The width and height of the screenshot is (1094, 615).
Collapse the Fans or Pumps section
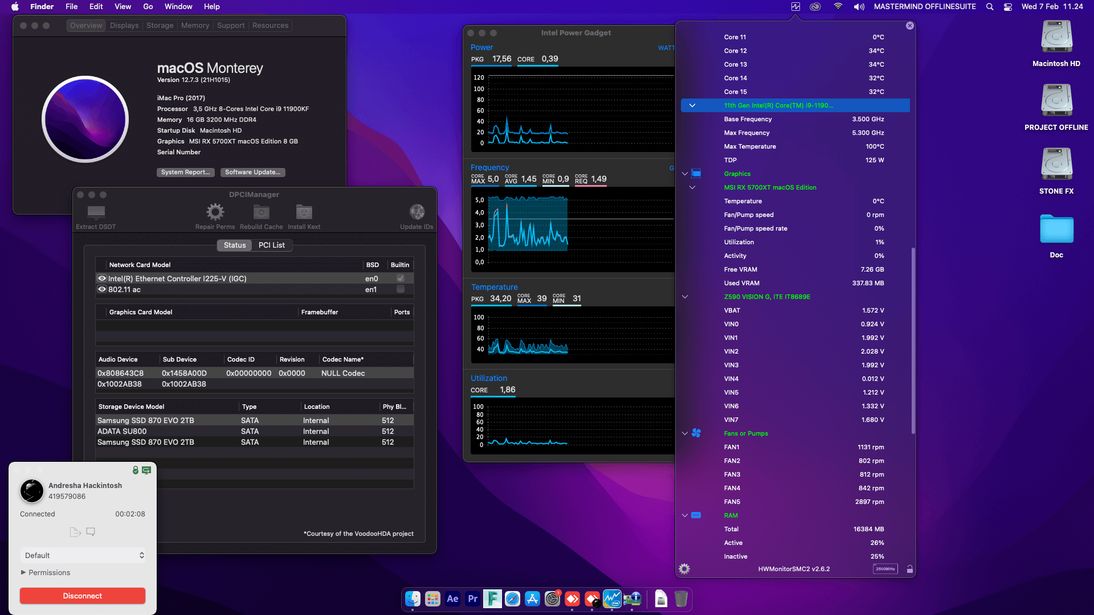tap(684, 433)
